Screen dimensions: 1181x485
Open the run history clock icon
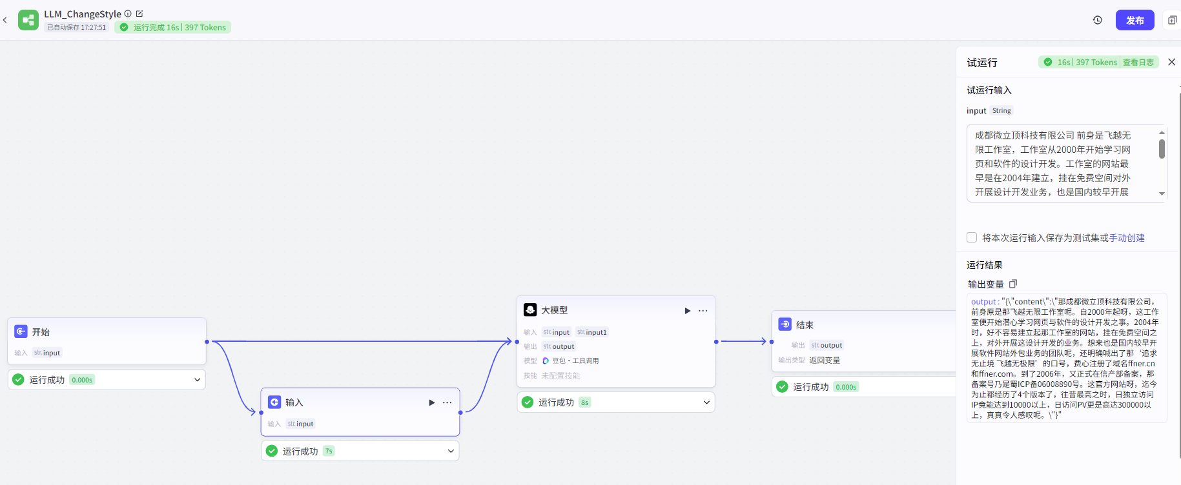(1097, 20)
